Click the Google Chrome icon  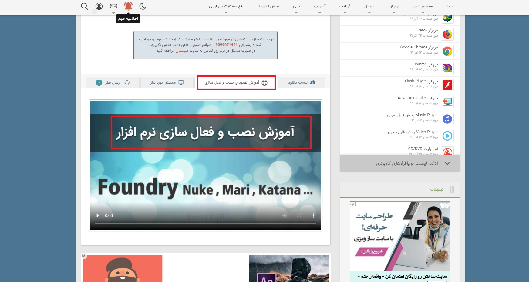coord(447,51)
